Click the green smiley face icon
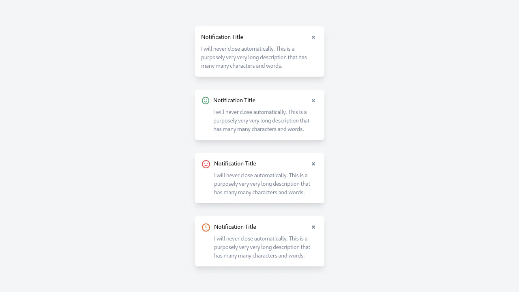Screen dimensions: 519x292 coord(206,101)
